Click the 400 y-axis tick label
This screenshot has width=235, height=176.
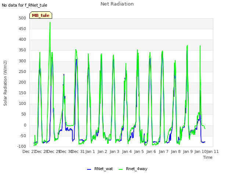click(x=22, y=39)
